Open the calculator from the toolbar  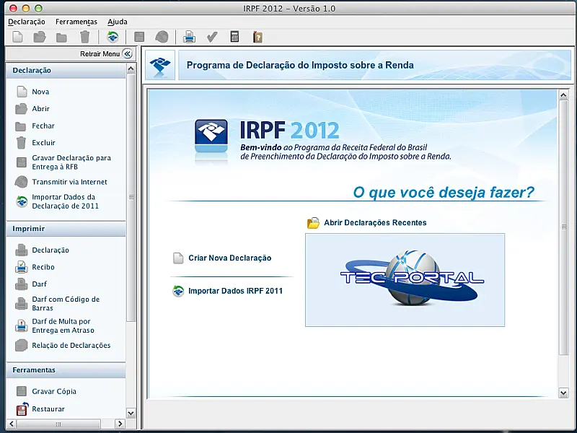pos(234,37)
